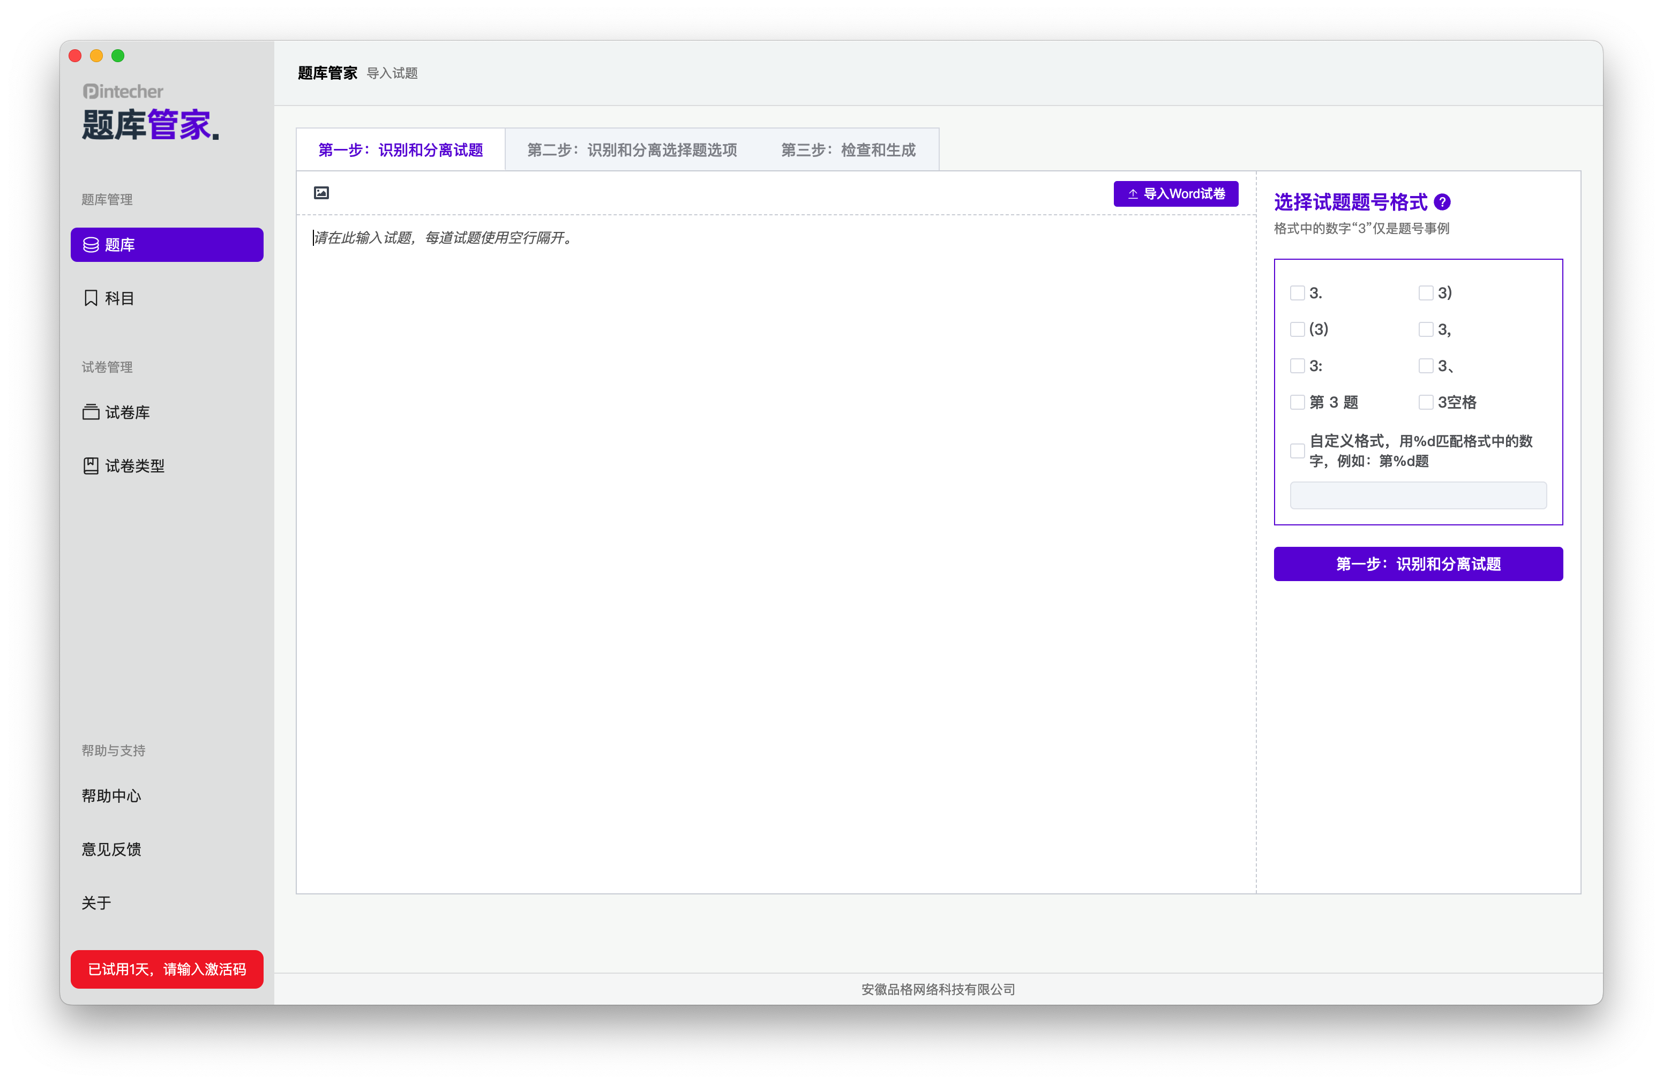Select the "3、" format checkbox
This screenshot has height=1084, width=1663.
(x=1426, y=366)
